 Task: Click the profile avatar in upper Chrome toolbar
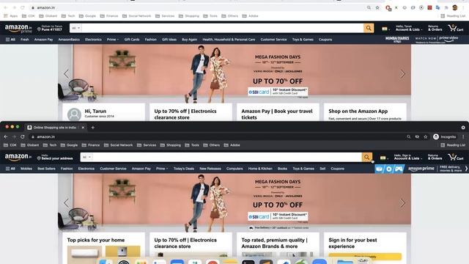455,8
